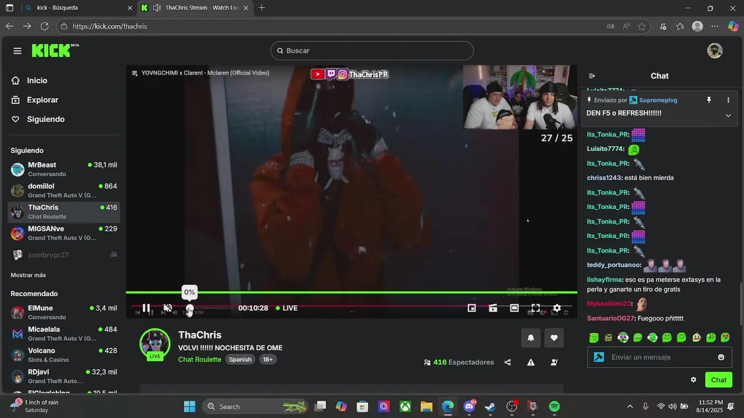
Task: Refresh the browser page
Action: click(x=44, y=26)
